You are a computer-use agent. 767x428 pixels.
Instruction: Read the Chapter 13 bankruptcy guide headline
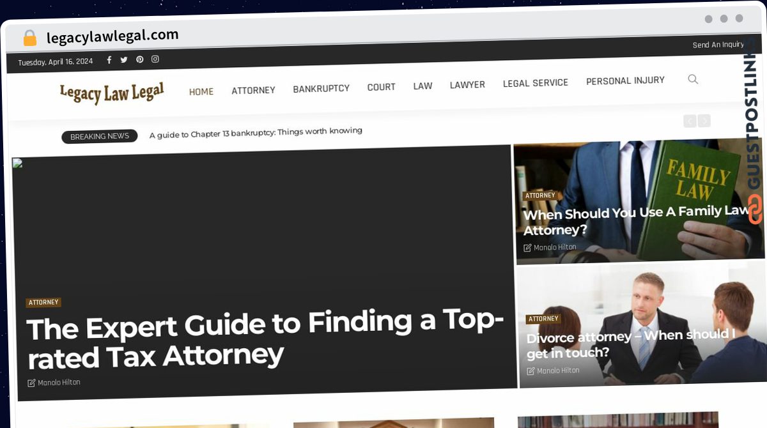click(x=256, y=132)
